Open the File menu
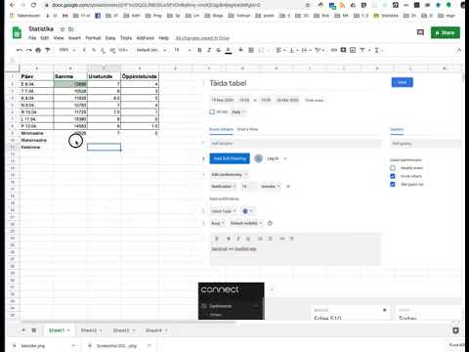 [x=32, y=38]
